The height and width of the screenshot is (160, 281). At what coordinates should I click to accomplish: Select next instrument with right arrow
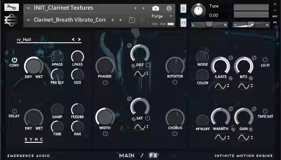144,8
